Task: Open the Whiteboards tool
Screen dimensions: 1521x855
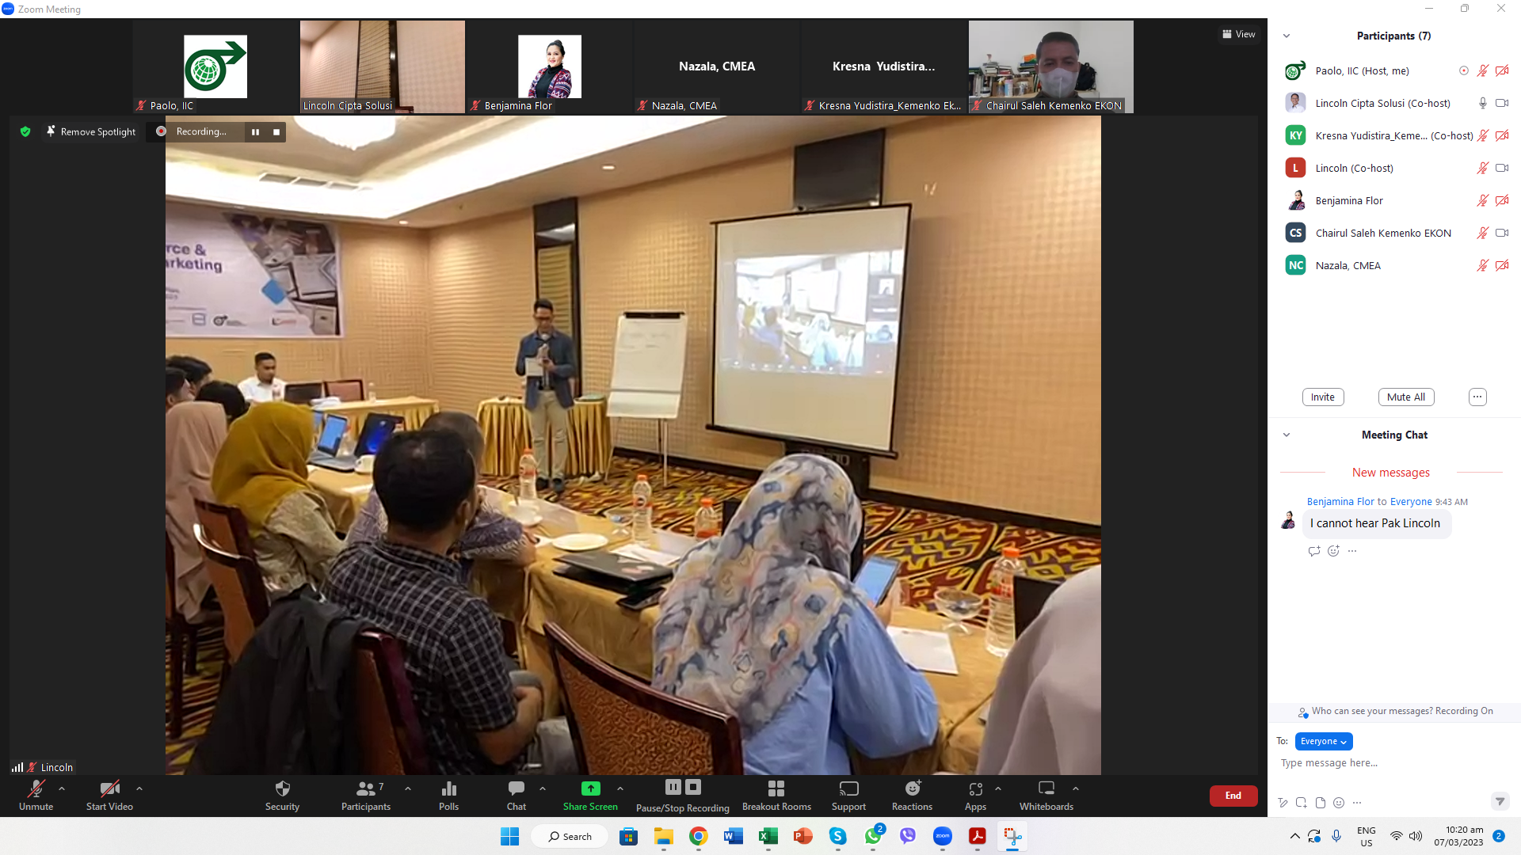Action: coord(1046,789)
